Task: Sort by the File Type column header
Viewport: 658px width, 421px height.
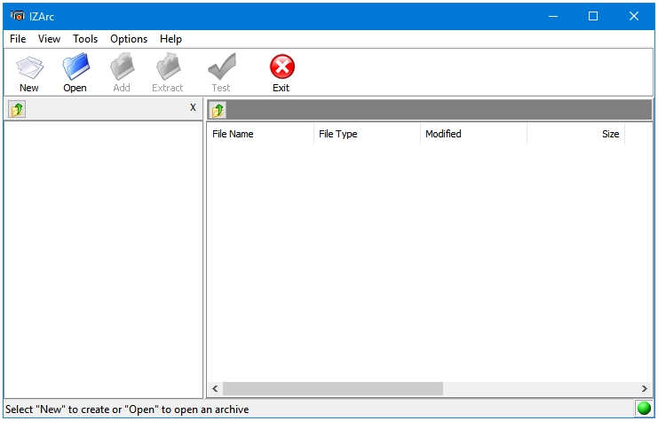Action: pos(367,134)
